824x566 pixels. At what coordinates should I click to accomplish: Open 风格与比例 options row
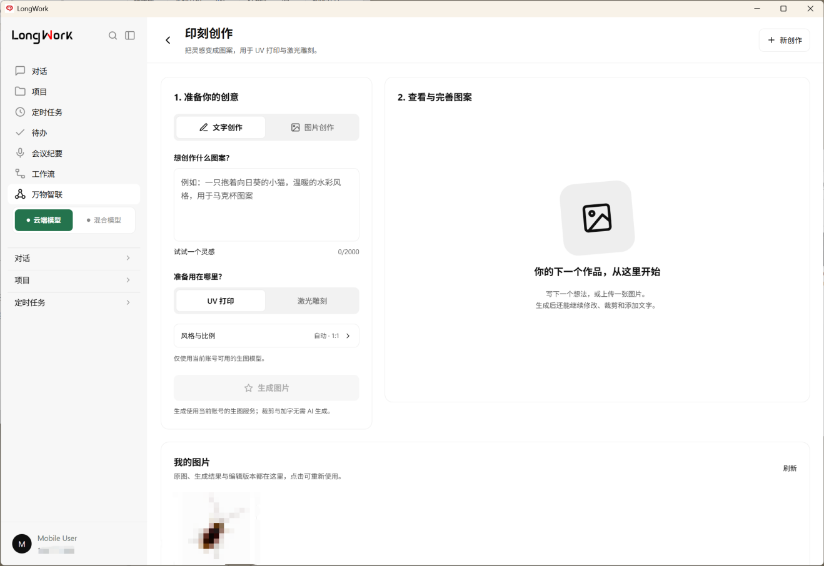point(266,335)
